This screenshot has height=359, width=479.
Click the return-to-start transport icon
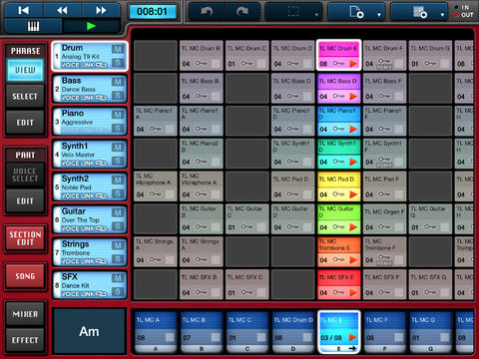pyautogui.click(x=23, y=11)
